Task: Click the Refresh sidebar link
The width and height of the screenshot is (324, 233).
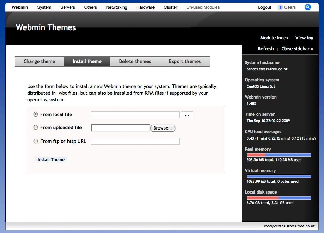Action: [x=266, y=49]
